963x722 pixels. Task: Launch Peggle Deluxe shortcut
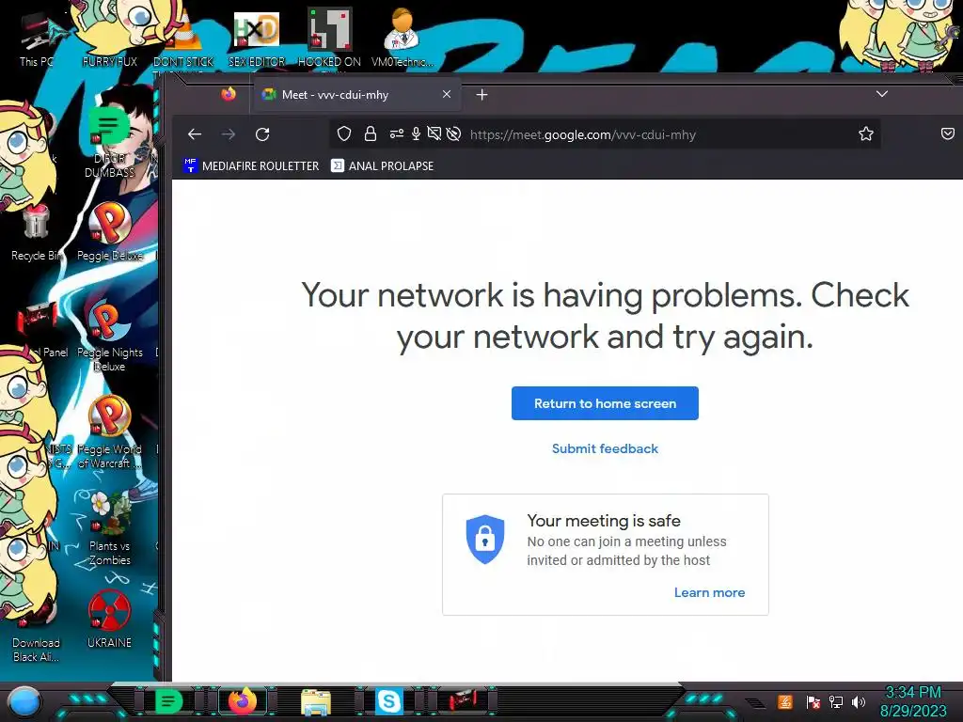click(x=109, y=232)
